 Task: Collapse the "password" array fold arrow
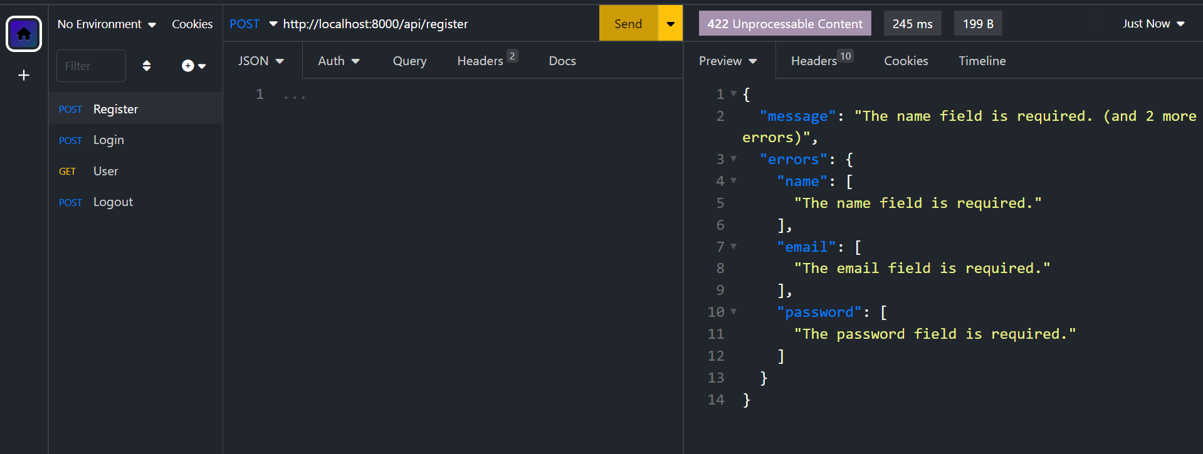733,312
